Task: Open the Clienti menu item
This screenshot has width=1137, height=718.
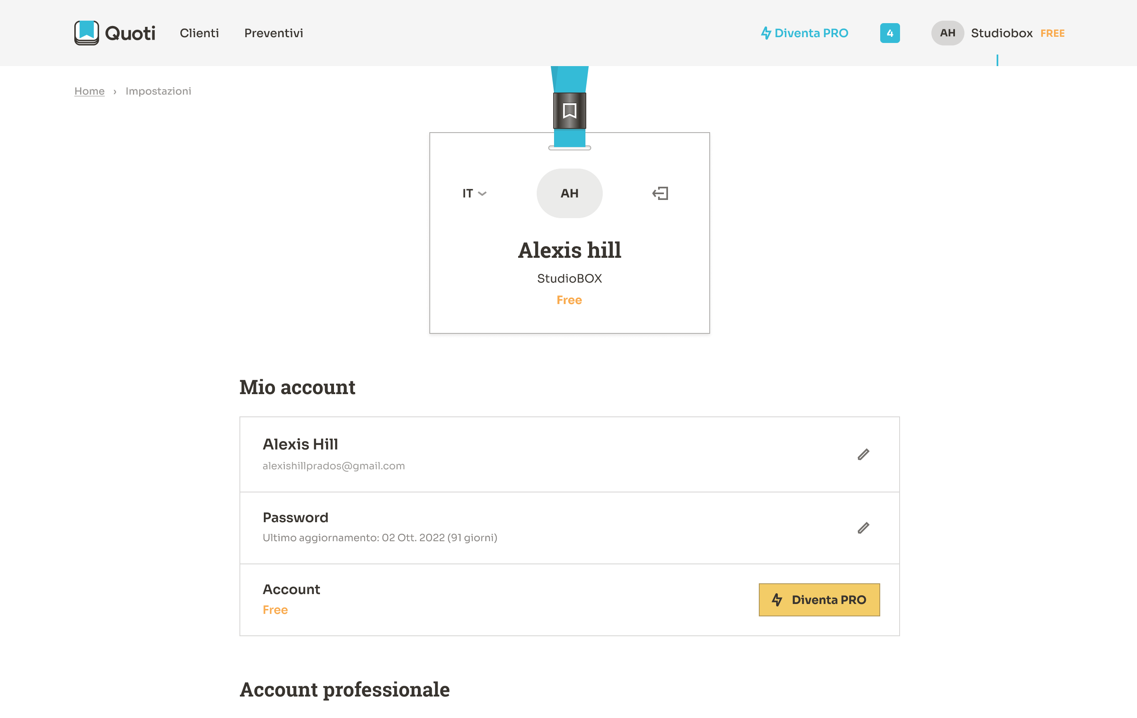Action: [x=199, y=33]
